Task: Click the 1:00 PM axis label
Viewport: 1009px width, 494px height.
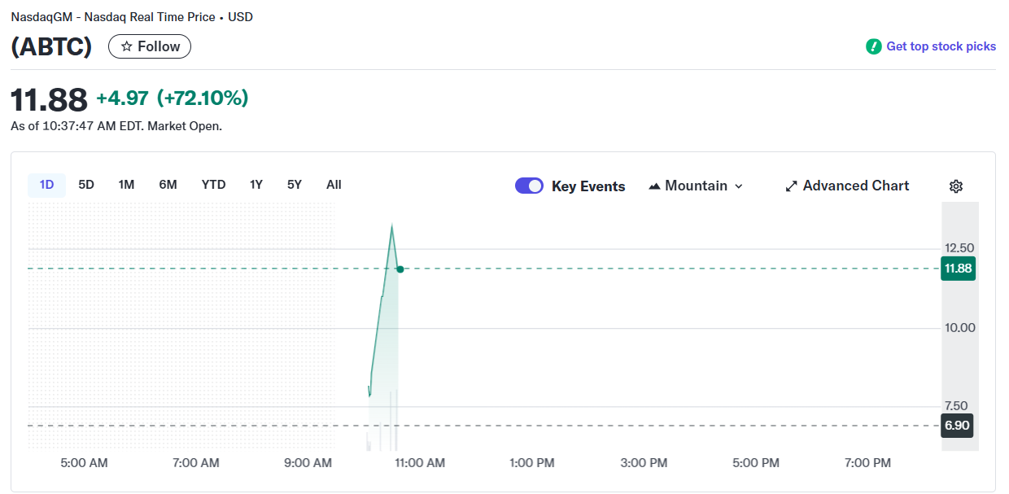Action: [x=532, y=463]
